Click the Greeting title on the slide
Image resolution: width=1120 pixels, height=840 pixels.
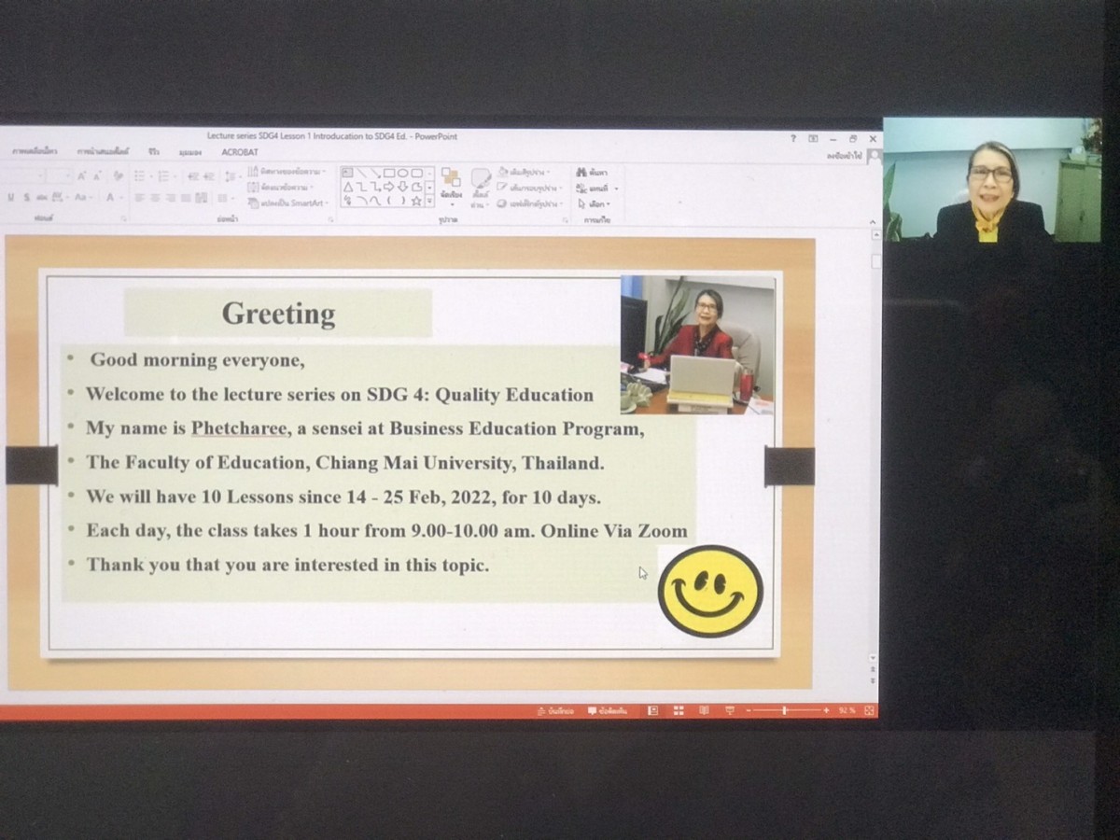coord(278,313)
